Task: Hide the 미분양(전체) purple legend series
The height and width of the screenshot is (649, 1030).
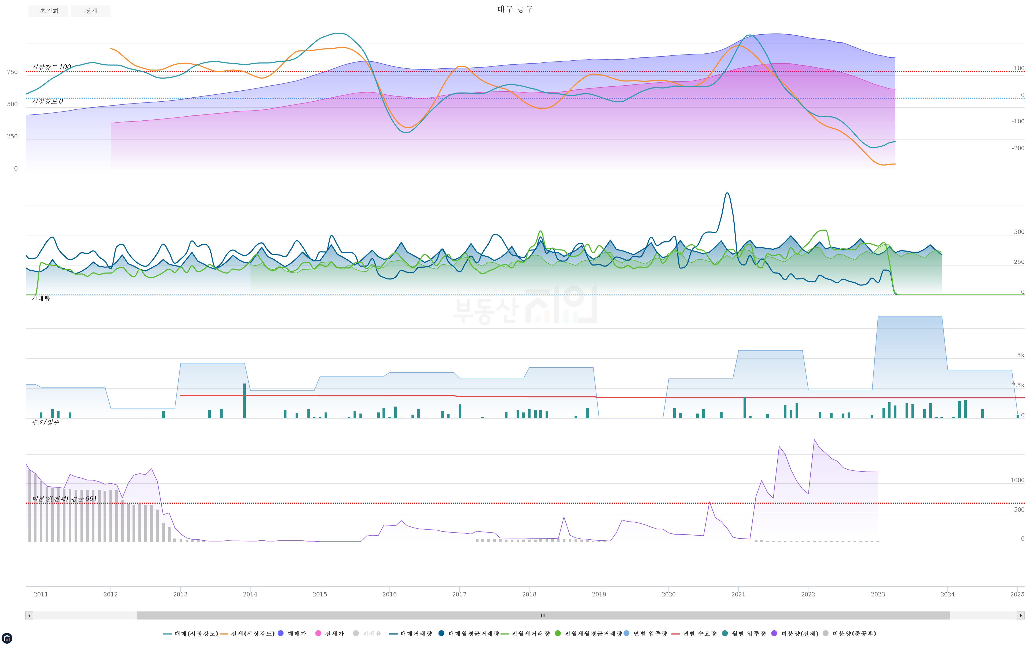Action: point(774,633)
